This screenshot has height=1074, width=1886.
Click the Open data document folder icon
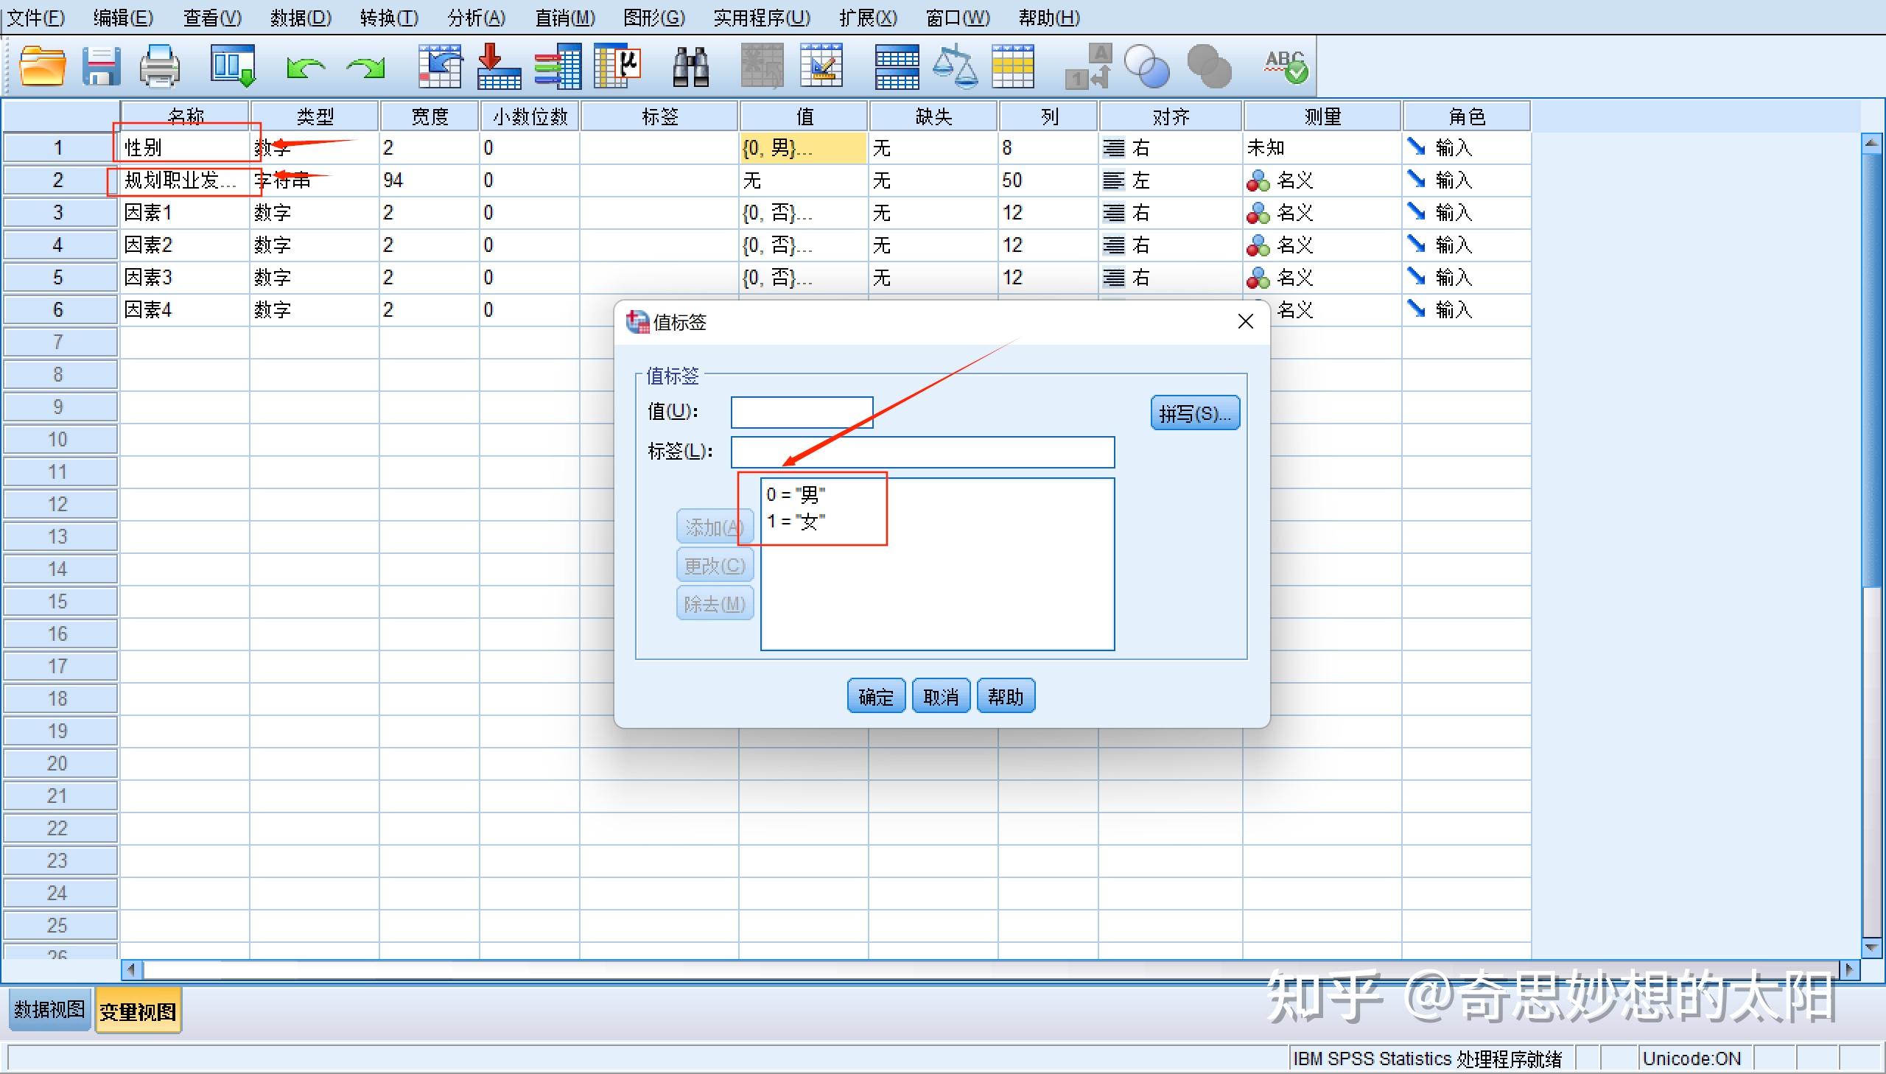pyautogui.click(x=41, y=66)
